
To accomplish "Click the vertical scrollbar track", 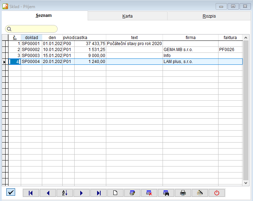I will pyautogui.click(x=246, y=111).
